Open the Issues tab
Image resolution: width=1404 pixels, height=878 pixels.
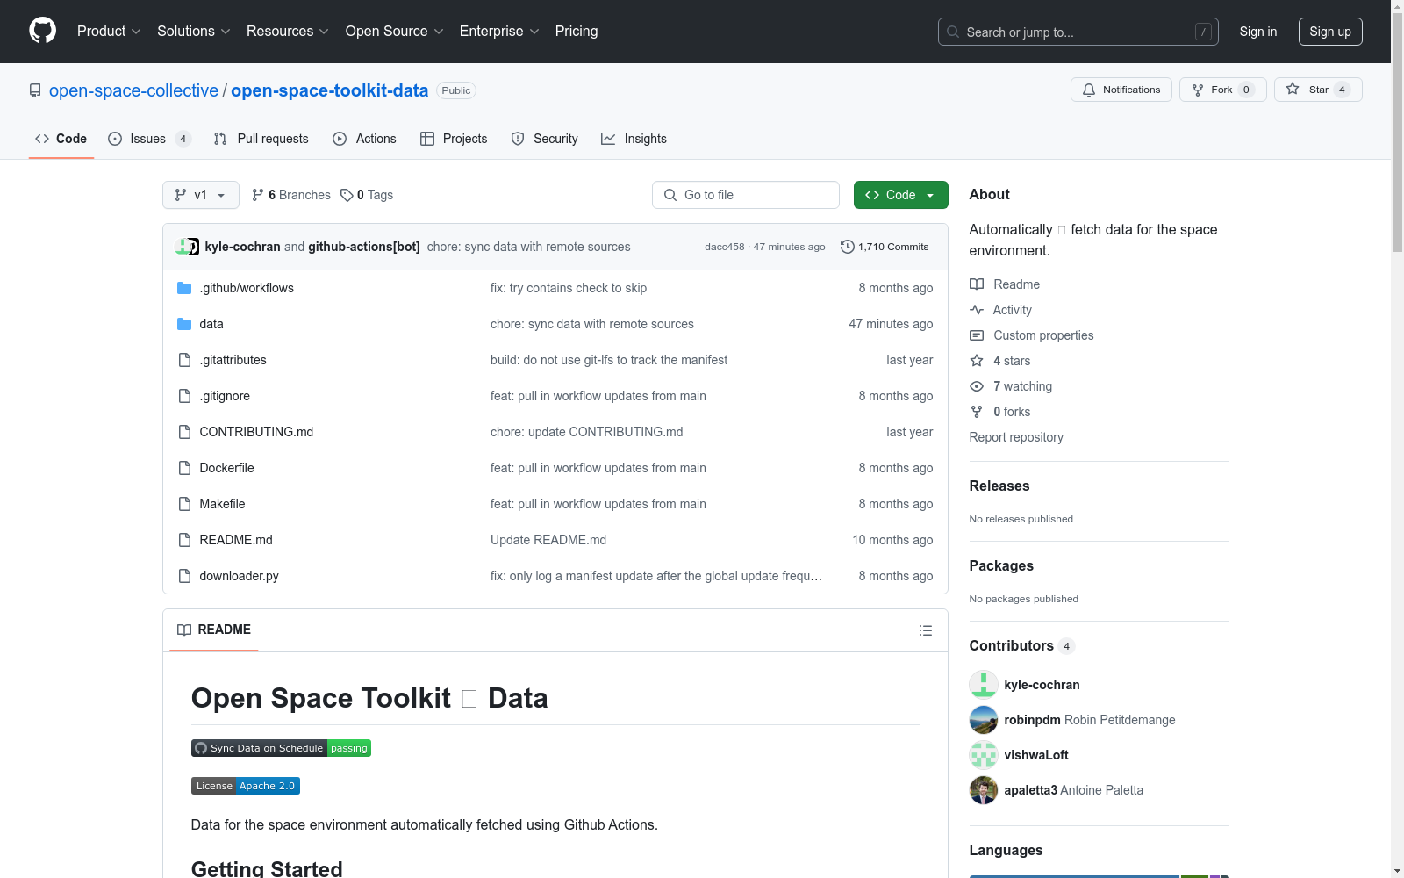[149, 139]
